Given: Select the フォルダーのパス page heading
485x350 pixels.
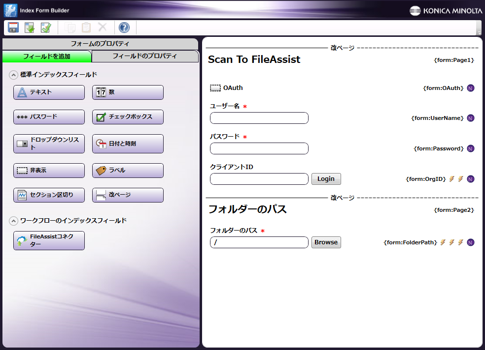Looking at the screenshot, I should [x=247, y=209].
